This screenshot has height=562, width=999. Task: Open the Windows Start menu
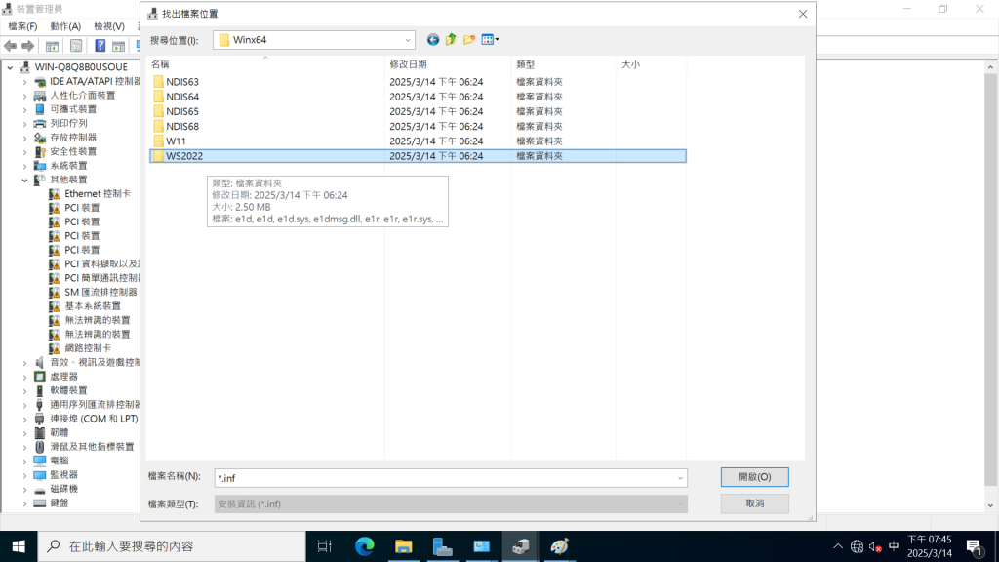18,546
